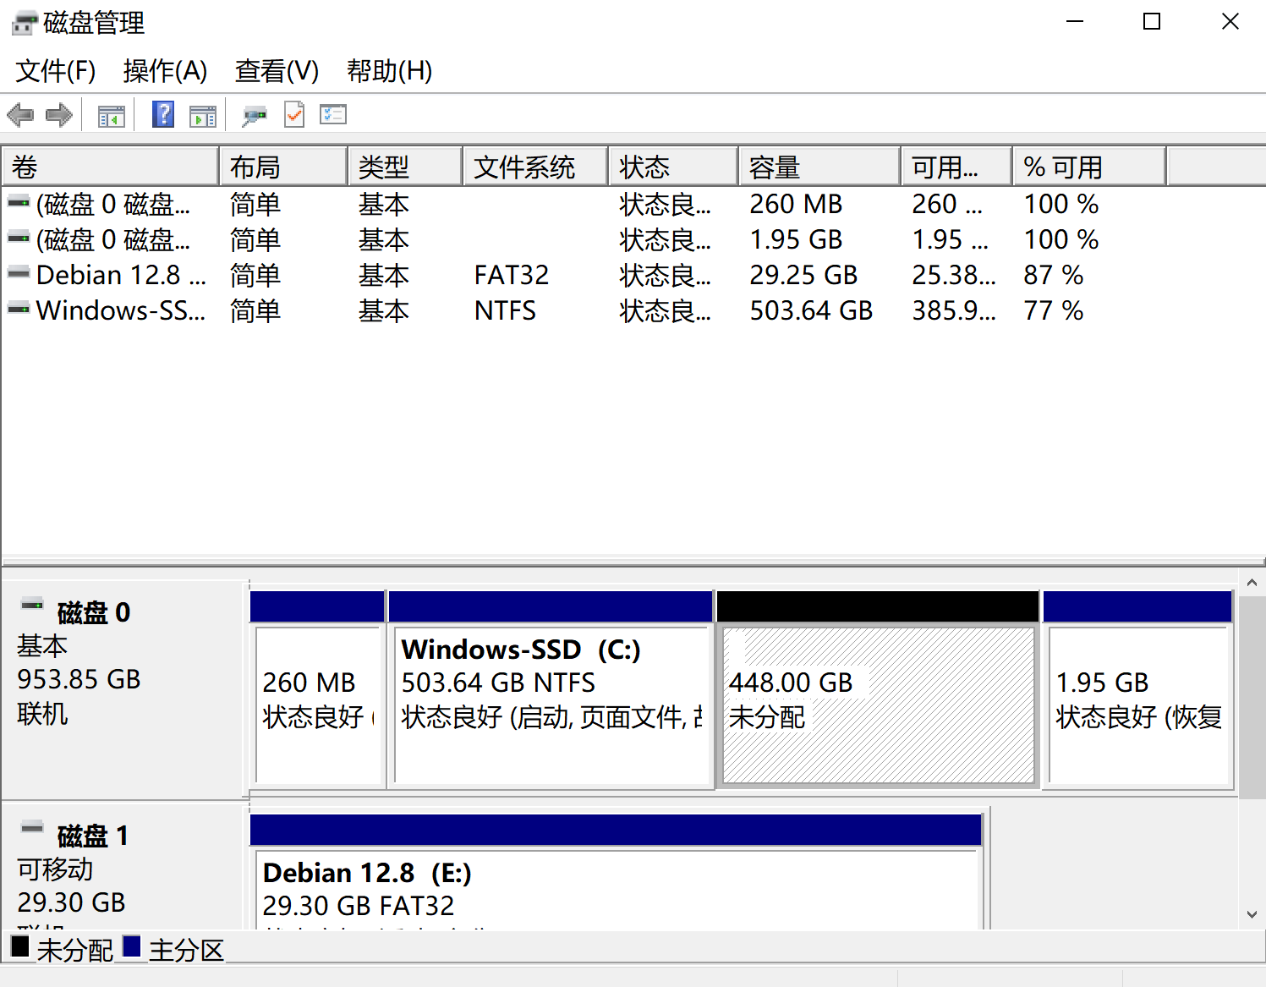The width and height of the screenshot is (1266, 987).
Task: Open the 文件(F) menu
Action: [x=56, y=71]
